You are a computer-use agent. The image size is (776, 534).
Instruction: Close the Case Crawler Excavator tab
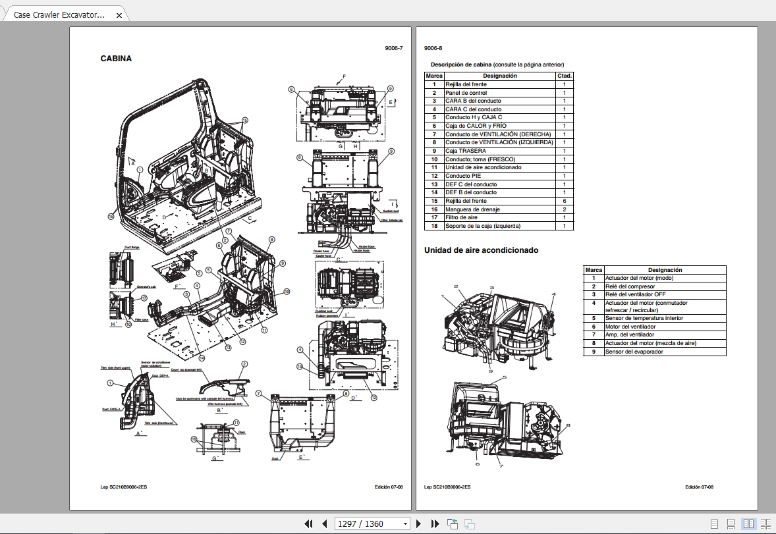119,14
